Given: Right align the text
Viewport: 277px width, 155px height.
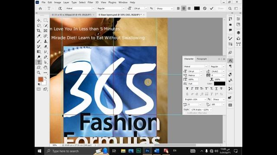Looking at the screenshot, I should [x=189, y=9].
